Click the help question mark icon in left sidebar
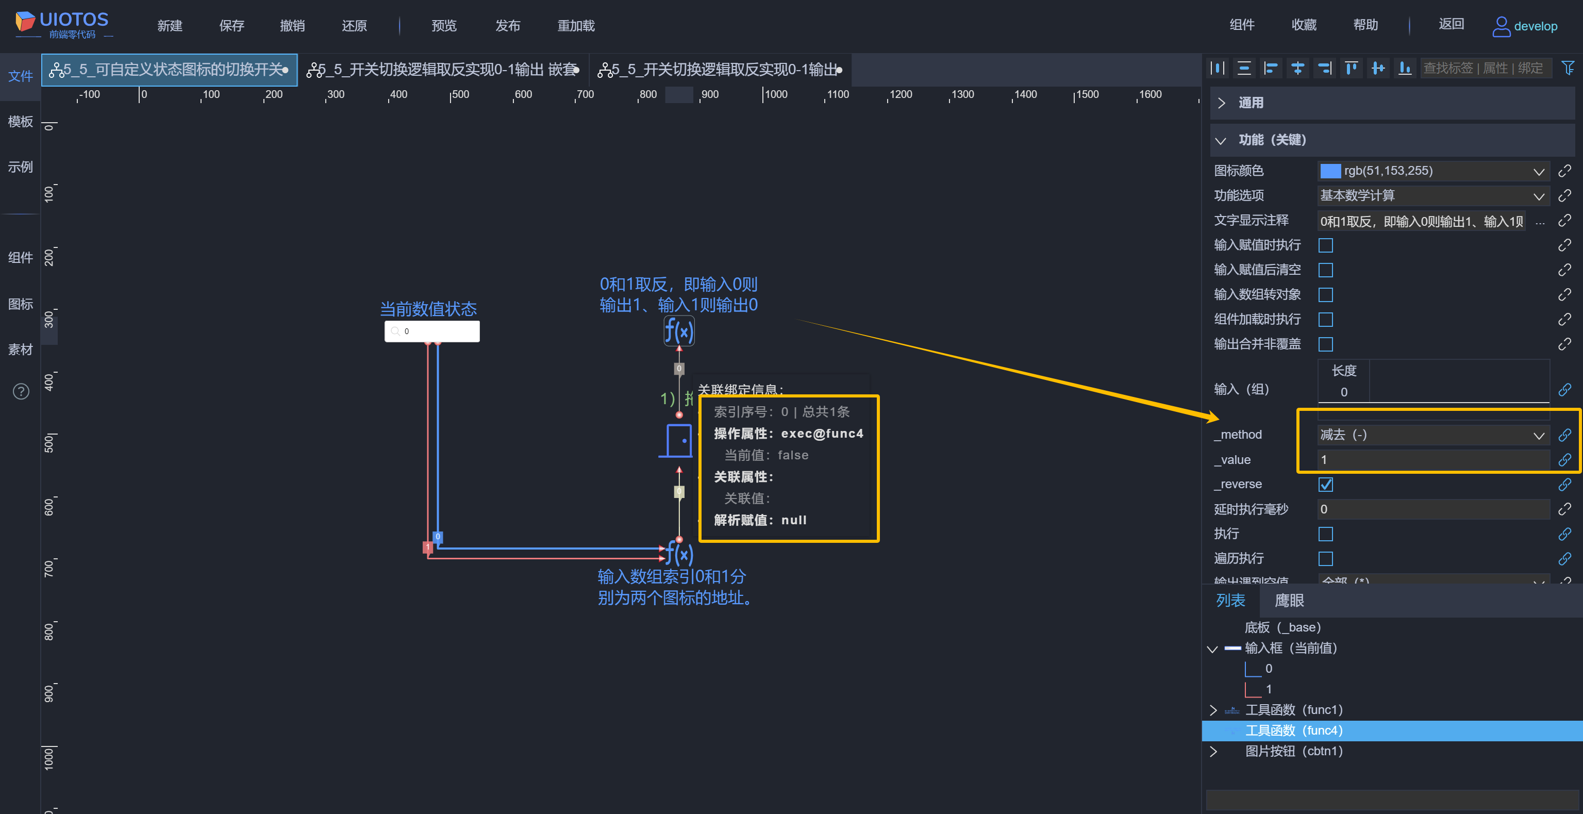This screenshot has height=814, width=1583. coord(21,392)
